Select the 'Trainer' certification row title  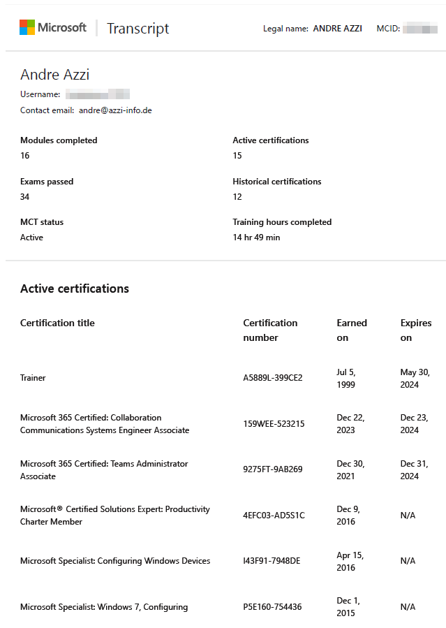tap(33, 378)
